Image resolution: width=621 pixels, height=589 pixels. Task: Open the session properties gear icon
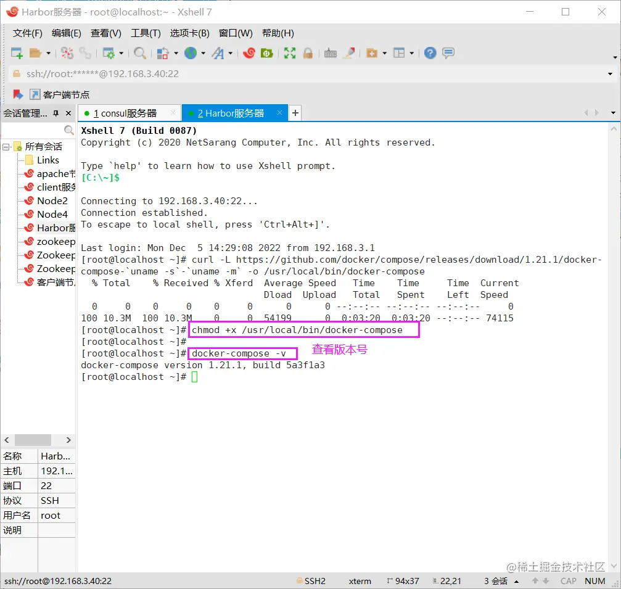pos(108,53)
